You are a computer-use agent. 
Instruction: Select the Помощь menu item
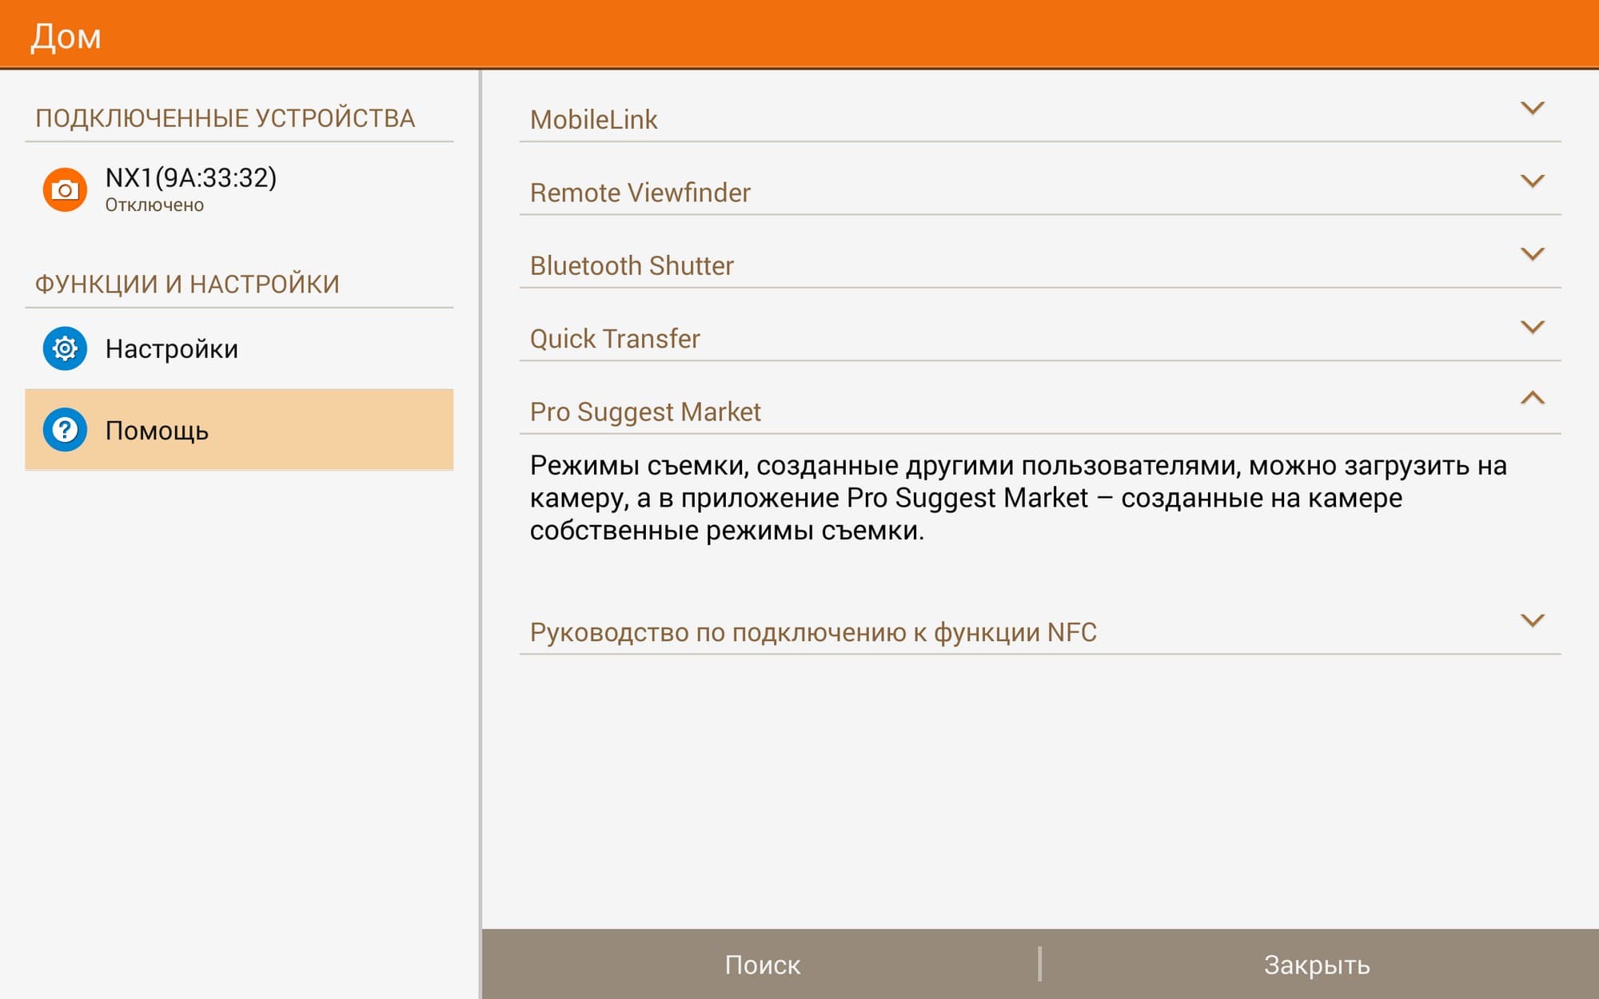coord(158,431)
